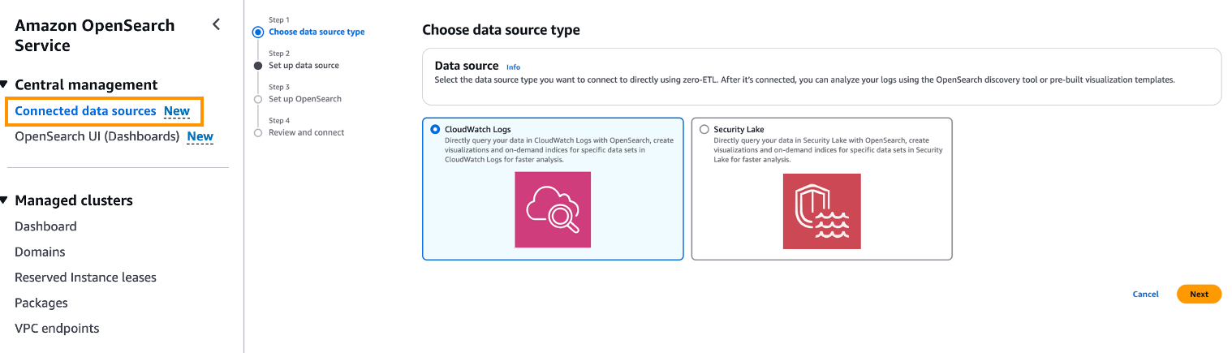1232x353 pixels.
Task: Click the Step 3 wizard indicator circle
Action: coord(258,99)
